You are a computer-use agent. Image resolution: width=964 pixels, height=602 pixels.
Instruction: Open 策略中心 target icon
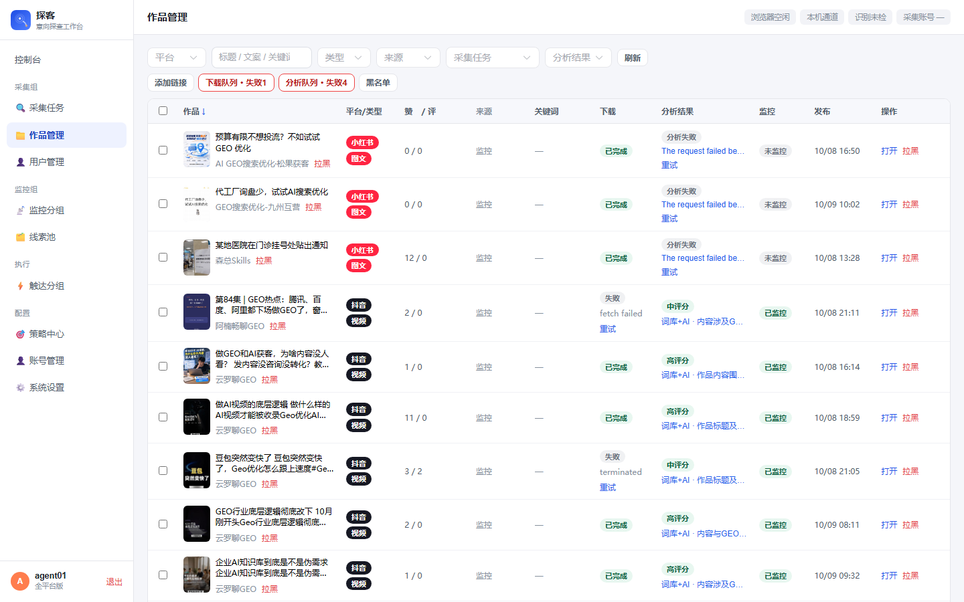tap(20, 334)
